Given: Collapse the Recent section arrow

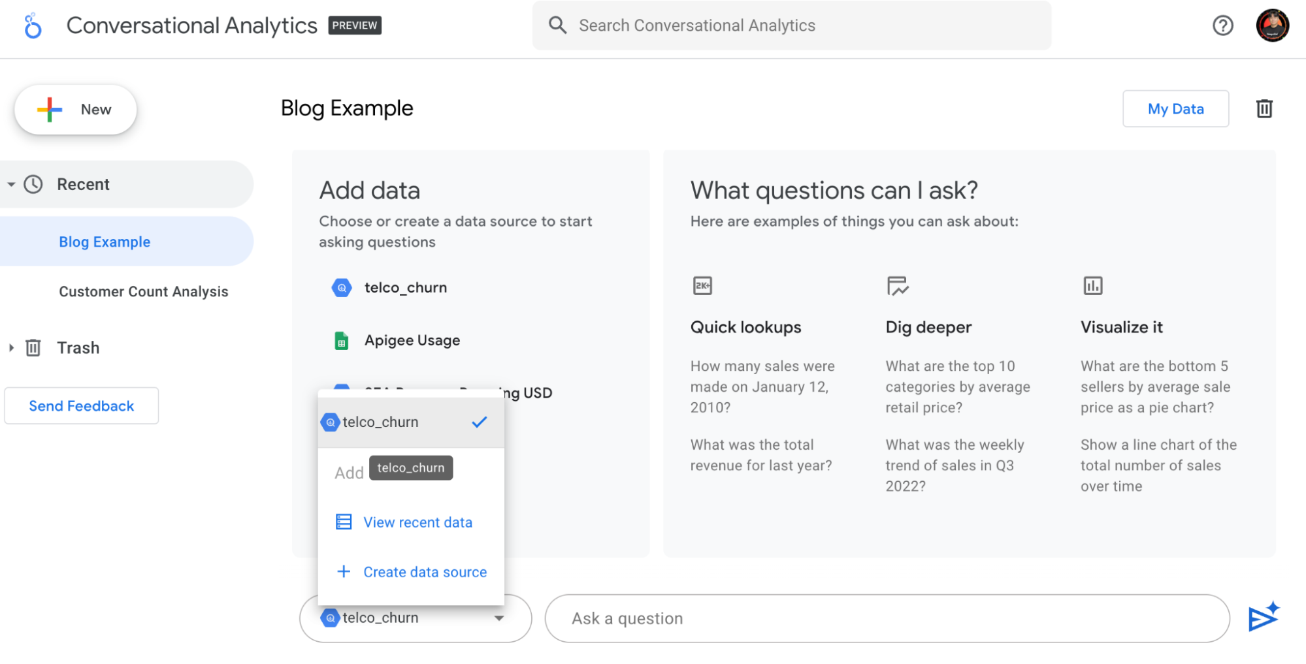Looking at the screenshot, I should 11,185.
